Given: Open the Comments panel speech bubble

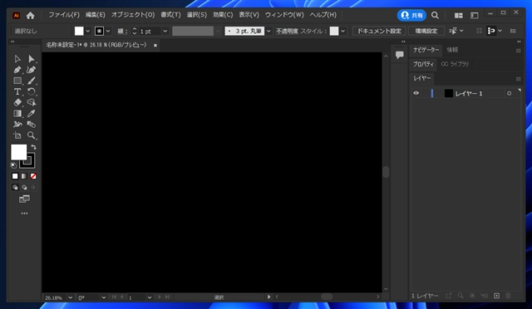Looking at the screenshot, I should pos(399,55).
